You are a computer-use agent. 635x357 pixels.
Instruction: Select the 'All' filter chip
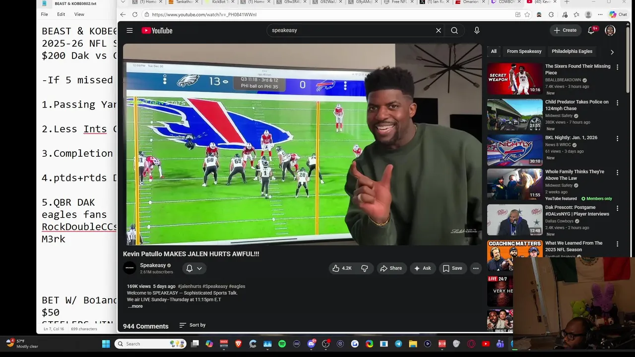[x=494, y=52]
